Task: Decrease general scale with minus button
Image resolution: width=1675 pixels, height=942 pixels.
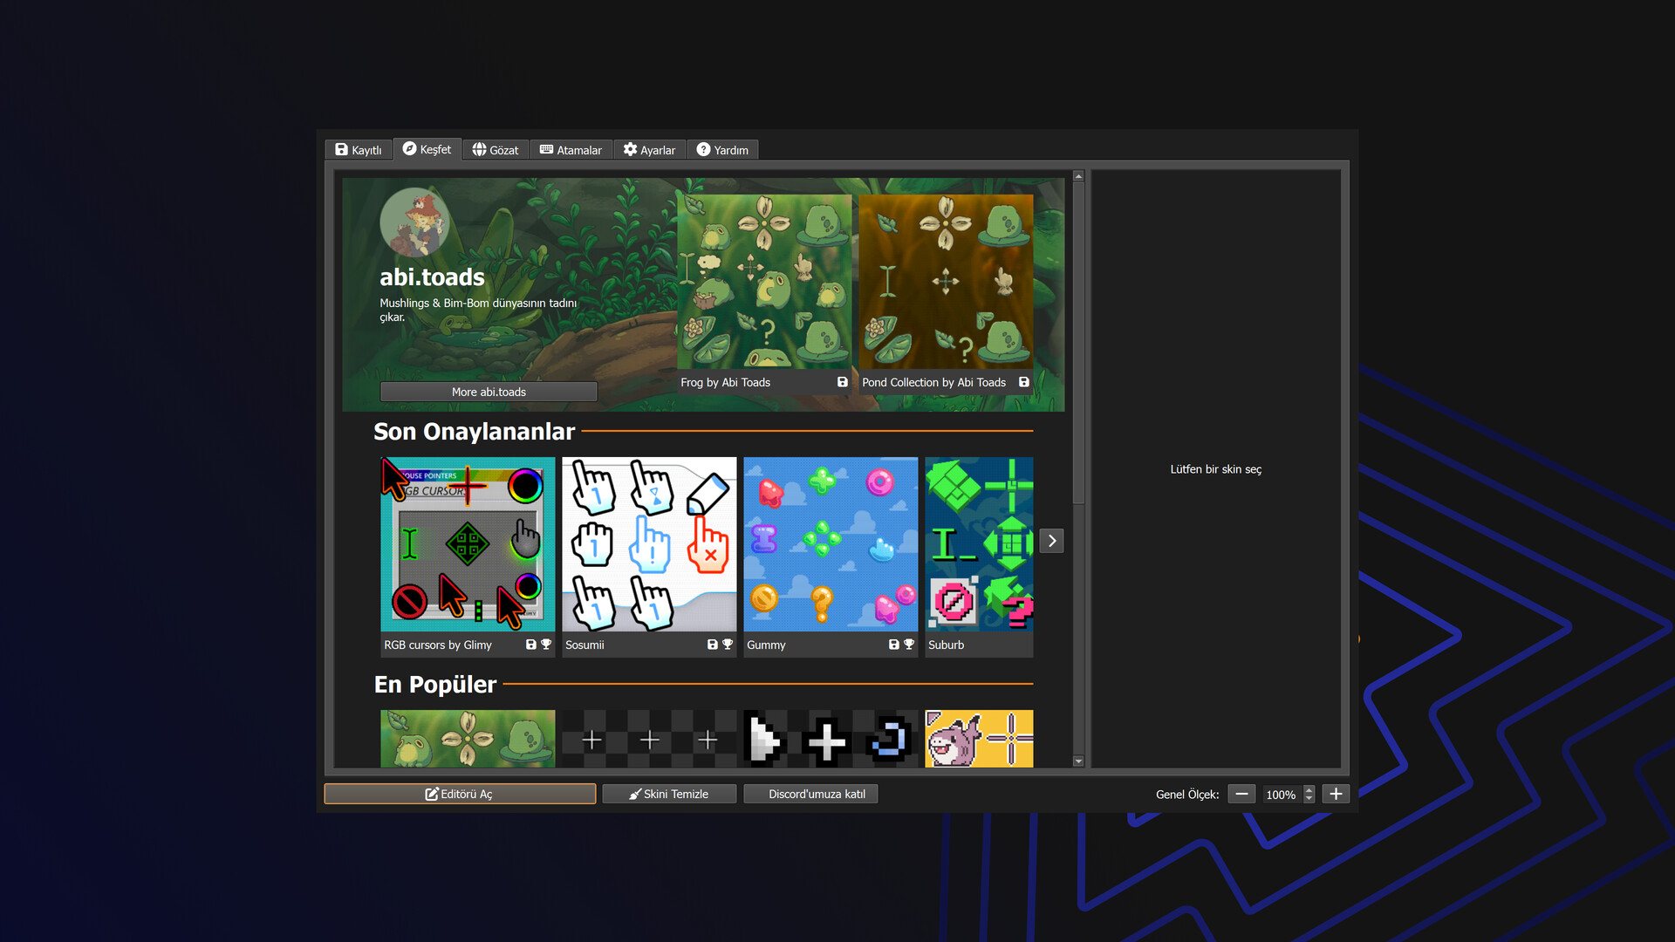Action: 1241,794
